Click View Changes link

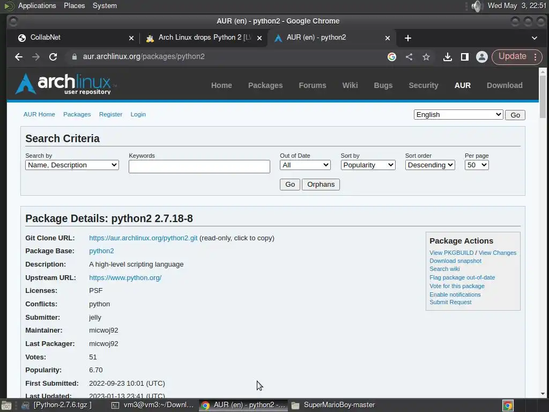tap(497, 253)
